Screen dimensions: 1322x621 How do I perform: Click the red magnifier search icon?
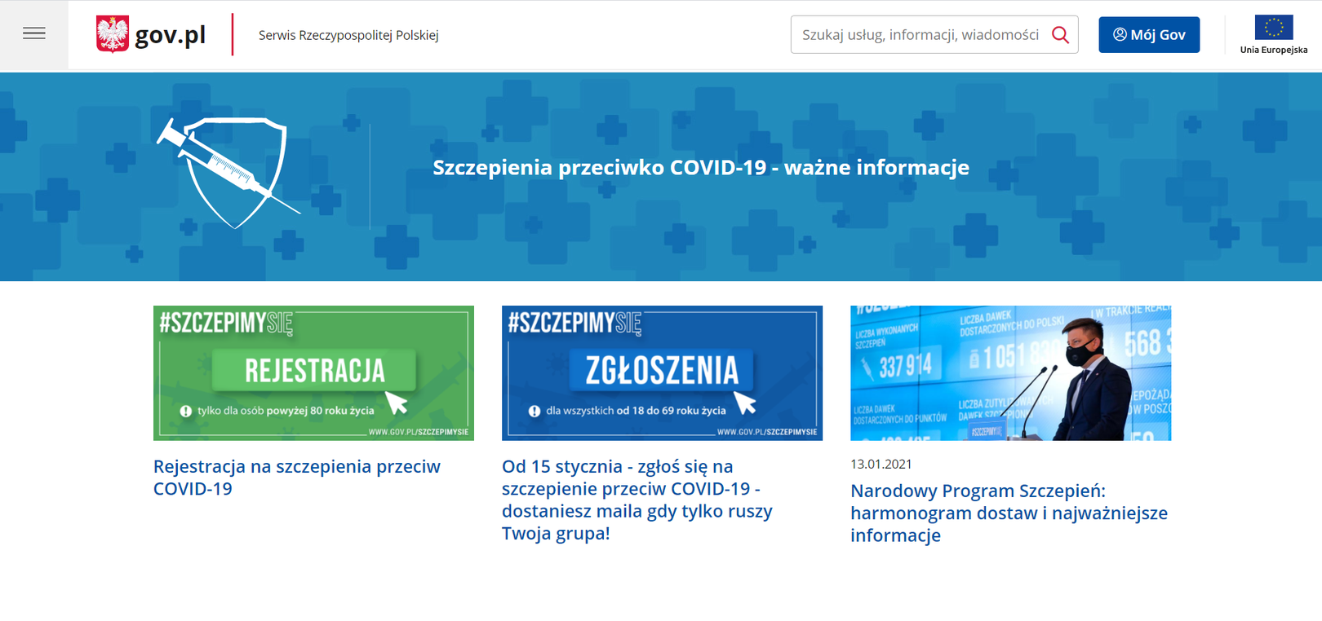1060,34
